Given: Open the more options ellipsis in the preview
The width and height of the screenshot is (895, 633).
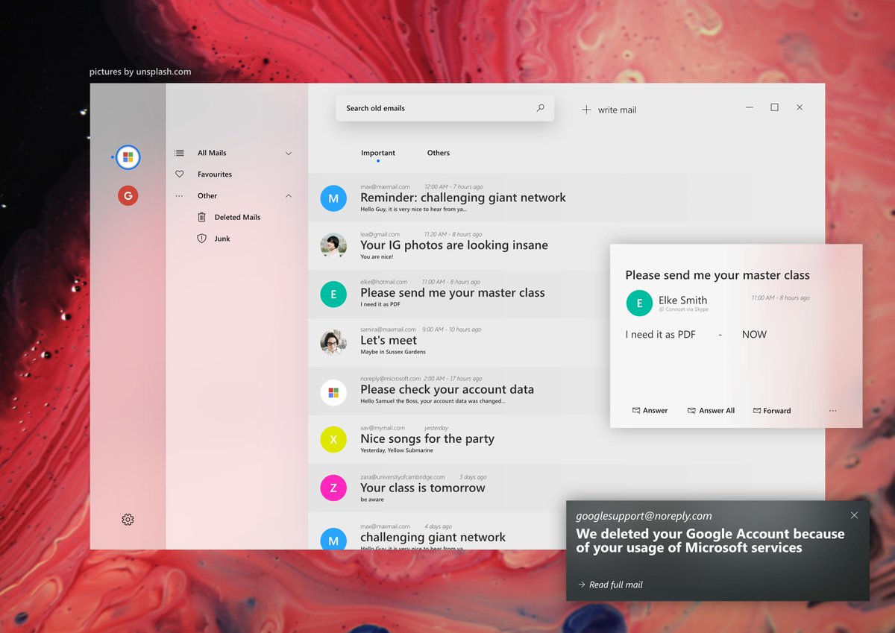Looking at the screenshot, I should 832,410.
